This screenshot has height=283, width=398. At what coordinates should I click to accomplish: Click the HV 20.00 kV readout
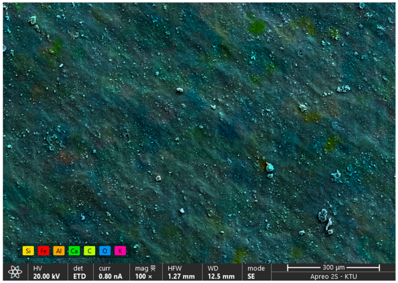pos(47,272)
